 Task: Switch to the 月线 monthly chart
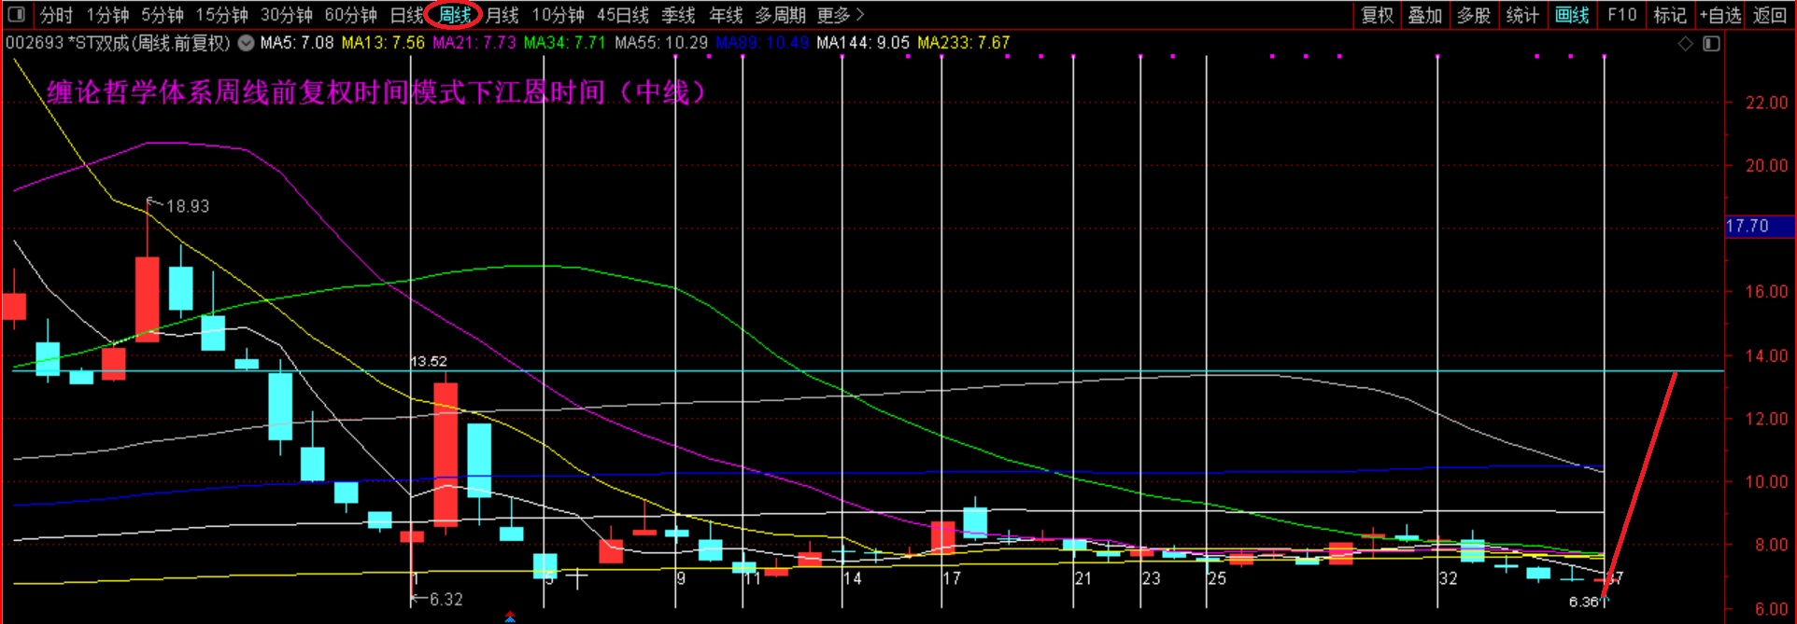pos(502,15)
